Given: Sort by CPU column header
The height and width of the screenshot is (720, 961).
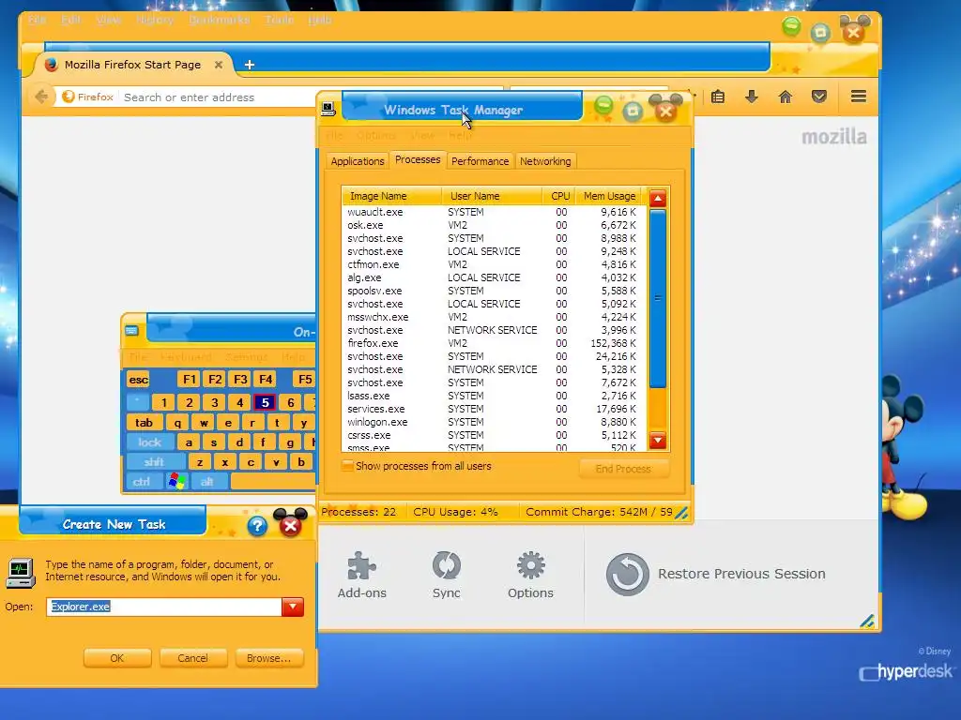Looking at the screenshot, I should coord(559,196).
